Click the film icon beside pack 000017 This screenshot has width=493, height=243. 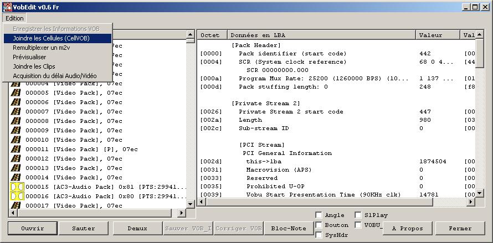click(16, 205)
